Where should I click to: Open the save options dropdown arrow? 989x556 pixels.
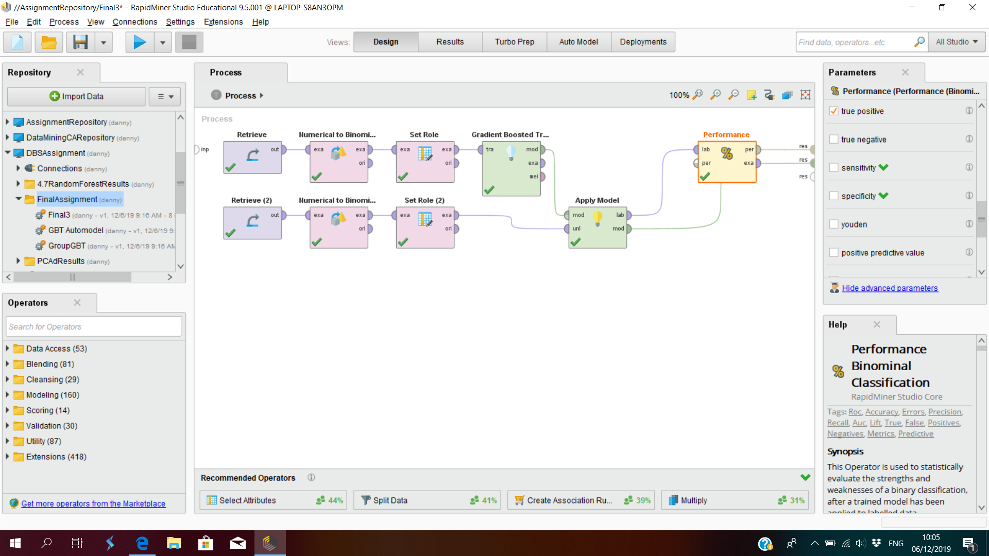point(104,42)
